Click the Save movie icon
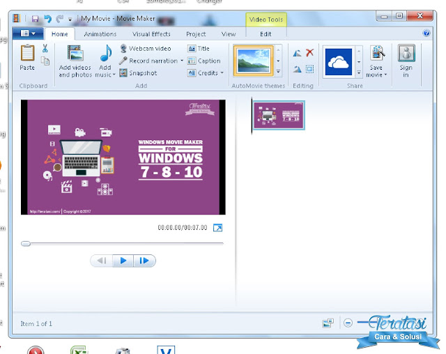This screenshot has height=354, width=446. (x=377, y=53)
